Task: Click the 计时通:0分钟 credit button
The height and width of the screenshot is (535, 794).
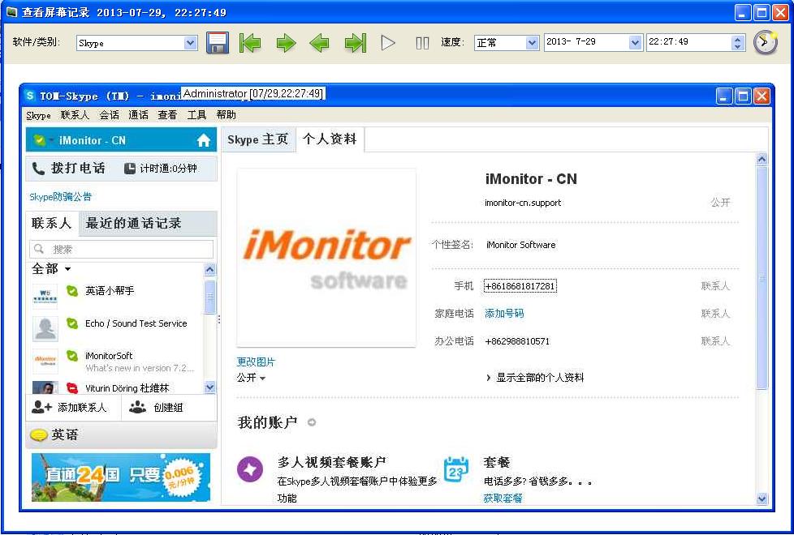Action: point(161,169)
